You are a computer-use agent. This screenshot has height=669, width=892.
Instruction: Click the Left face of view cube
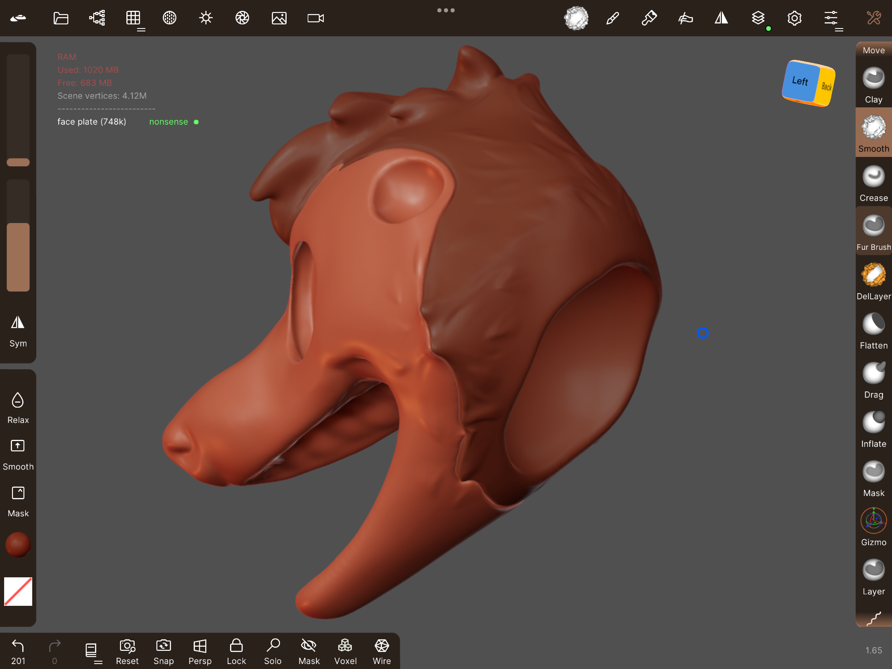(800, 81)
